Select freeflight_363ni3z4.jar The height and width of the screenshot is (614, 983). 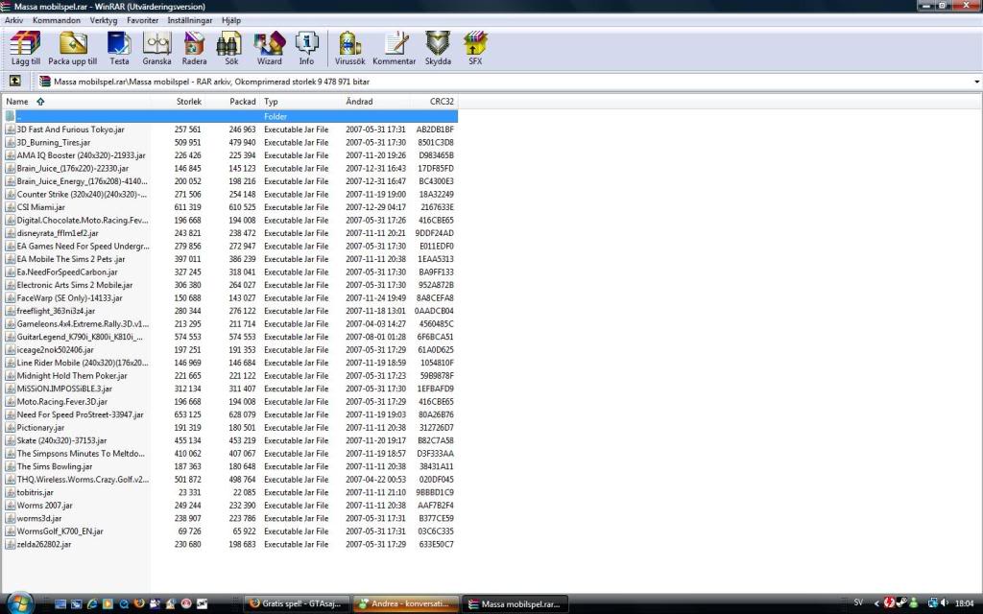[x=56, y=311]
